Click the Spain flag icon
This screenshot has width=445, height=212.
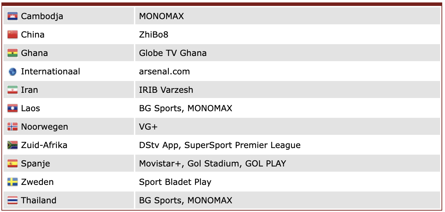click(x=13, y=164)
